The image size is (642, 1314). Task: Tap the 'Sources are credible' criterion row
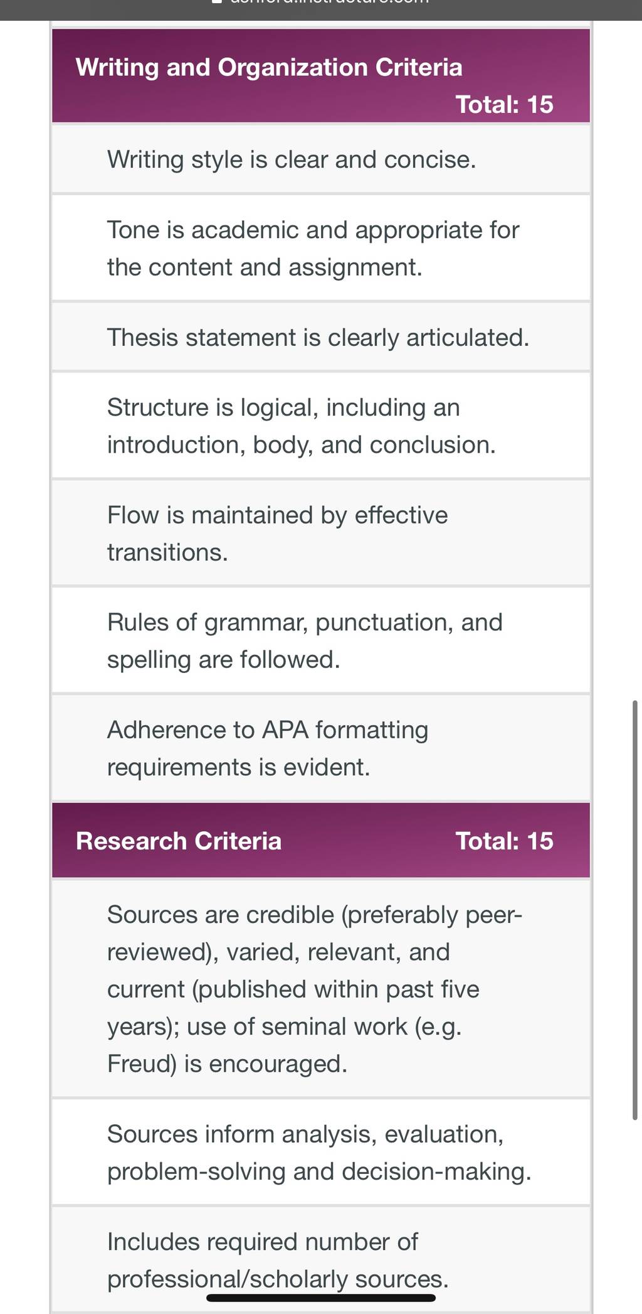click(x=321, y=989)
